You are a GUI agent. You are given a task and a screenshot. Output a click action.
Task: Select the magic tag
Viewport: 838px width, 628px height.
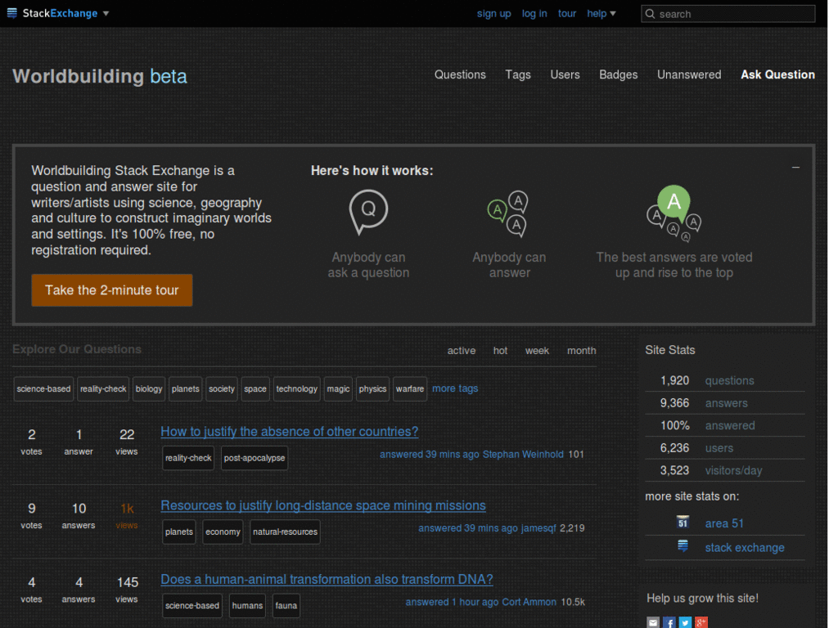[x=338, y=388]
